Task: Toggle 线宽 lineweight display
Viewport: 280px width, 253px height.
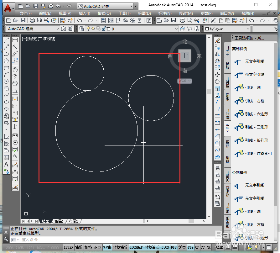Action: coord(182,247)
